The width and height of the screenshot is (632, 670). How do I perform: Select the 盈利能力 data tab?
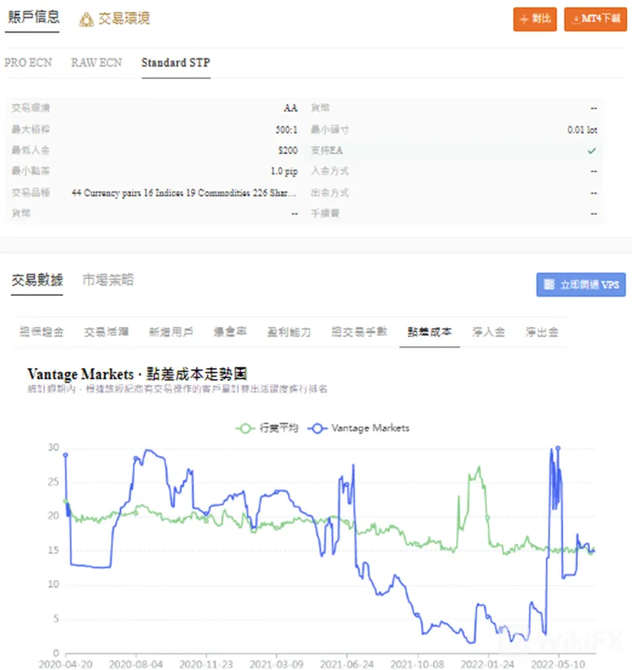point(288,332)
